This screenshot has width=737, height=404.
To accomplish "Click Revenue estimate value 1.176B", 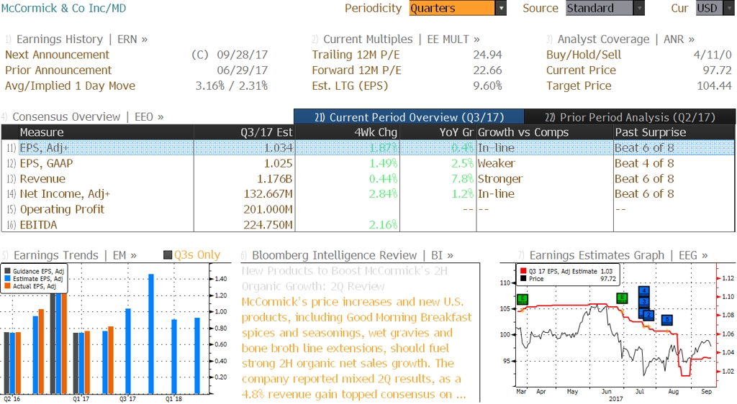I will (274, 179).
